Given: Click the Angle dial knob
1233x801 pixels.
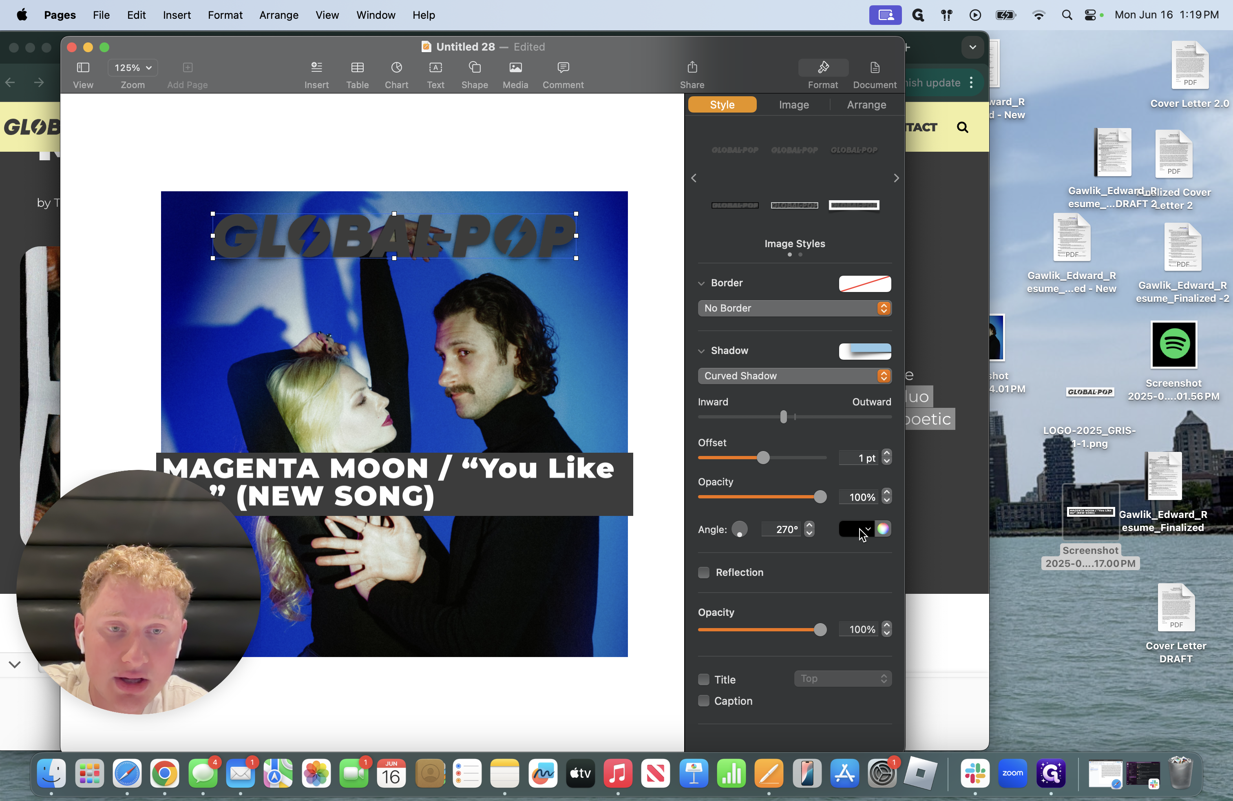Looking at the screenshot, I should pyautogui.click(x=739, y=529).
